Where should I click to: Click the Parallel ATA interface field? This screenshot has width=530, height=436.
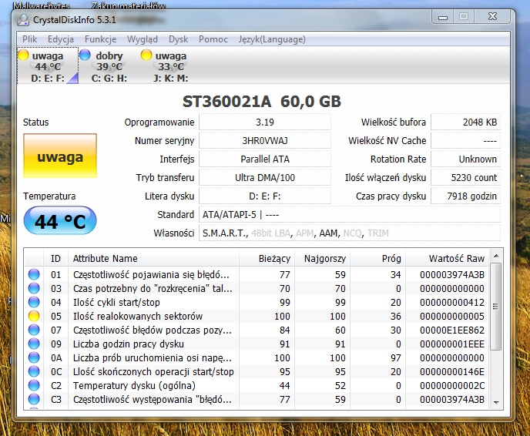click(x=265, y=159)
